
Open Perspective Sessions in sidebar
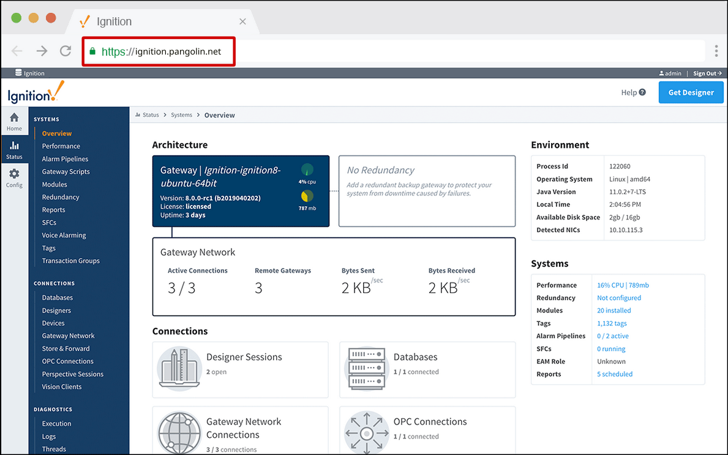72,374
